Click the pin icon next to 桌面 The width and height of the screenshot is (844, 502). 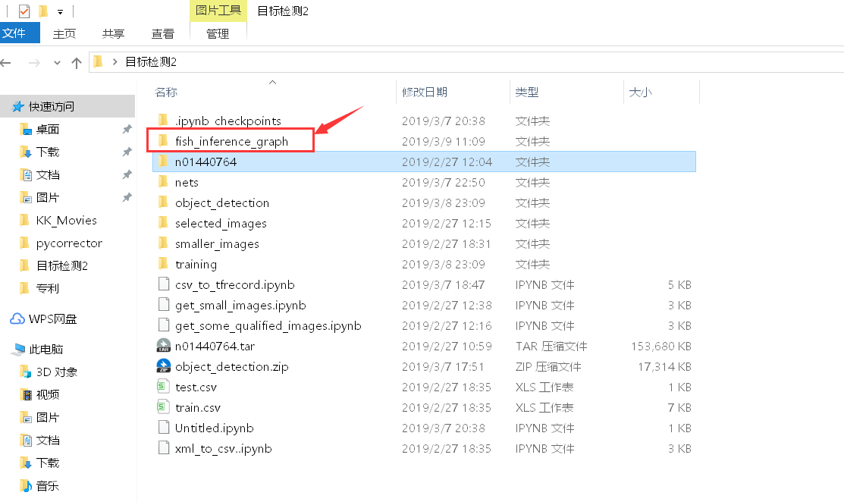(127, 129)
